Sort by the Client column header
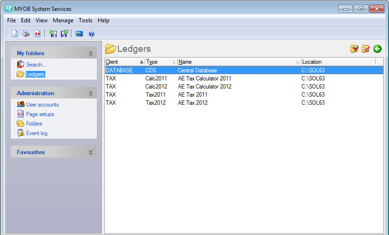Screen dimensions: 389x235 [125, 62]
